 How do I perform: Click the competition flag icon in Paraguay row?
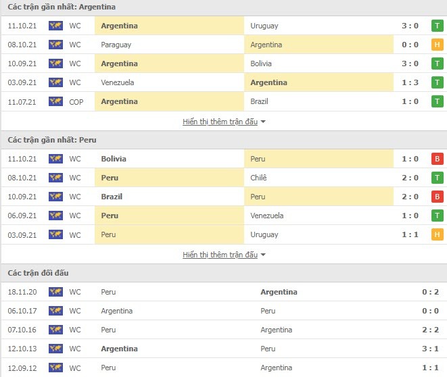(55, 45)
